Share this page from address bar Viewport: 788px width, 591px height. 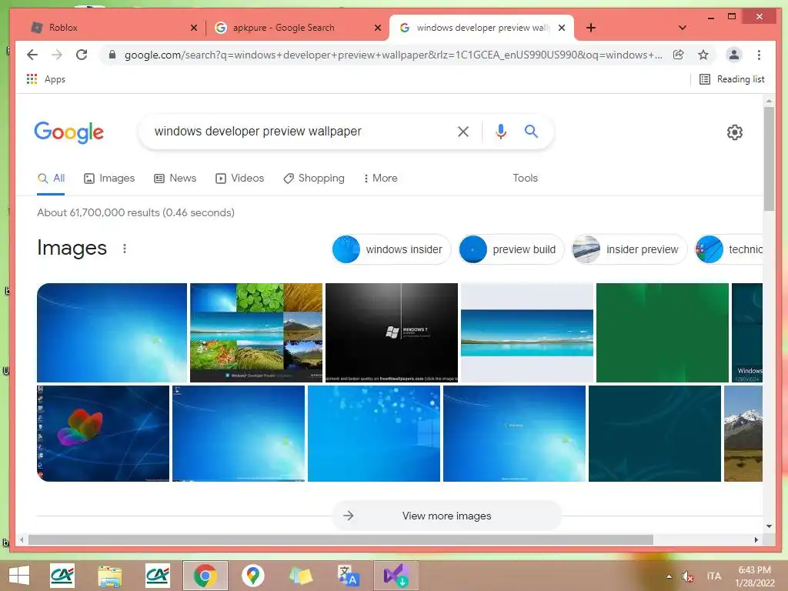click(x=679, y=55)
